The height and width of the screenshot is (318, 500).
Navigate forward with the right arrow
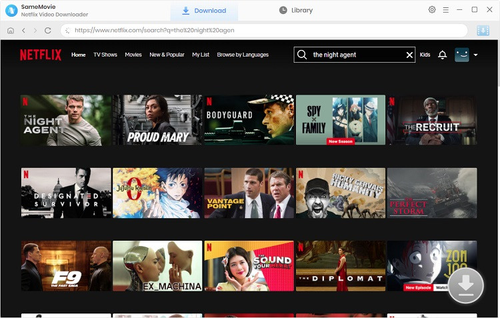35,30
